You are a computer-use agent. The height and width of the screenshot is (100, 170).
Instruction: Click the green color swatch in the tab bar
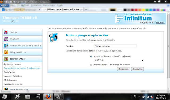(x=147, y=10)
